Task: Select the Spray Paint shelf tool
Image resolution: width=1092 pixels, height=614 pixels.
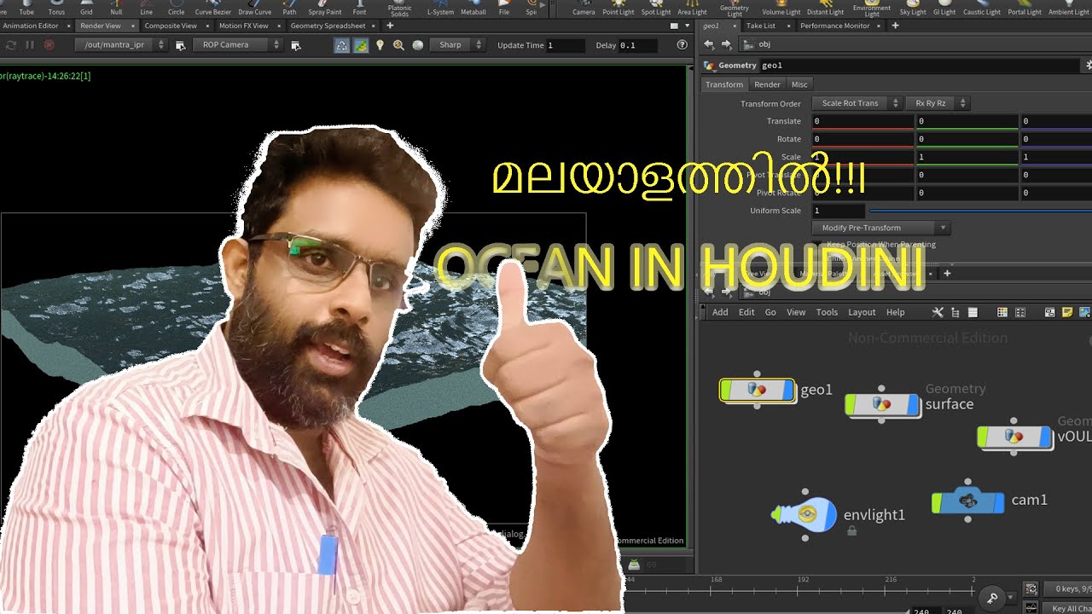Action: pyautogui.click(x=323, y=8)
